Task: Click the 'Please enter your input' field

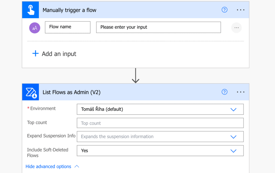Action: [x=158, y=27]
